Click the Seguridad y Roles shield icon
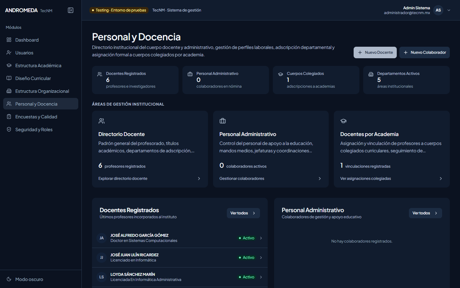 [9, 129]
